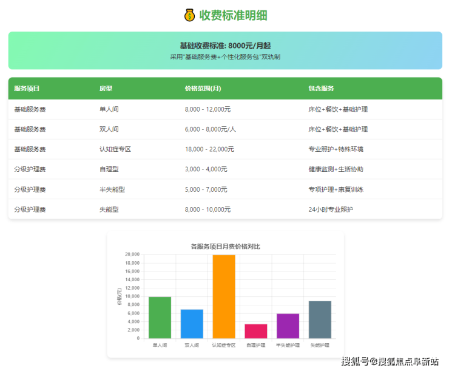Click the 收费标准明细 page heading
The width and height of the screenshot is (449, 371).
(x=233, y=15)
